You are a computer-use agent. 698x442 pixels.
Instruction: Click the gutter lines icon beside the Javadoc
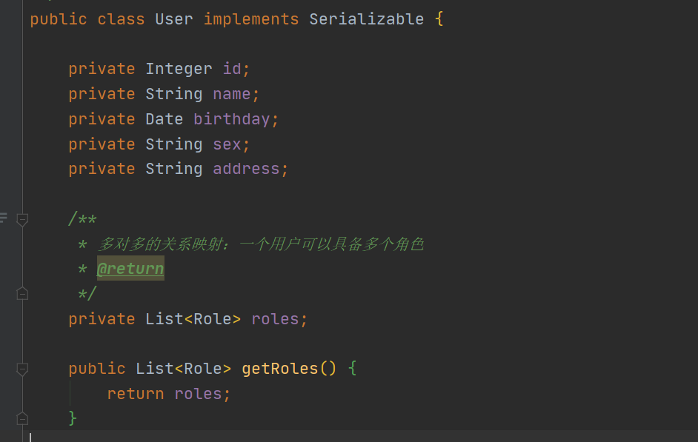4,218
